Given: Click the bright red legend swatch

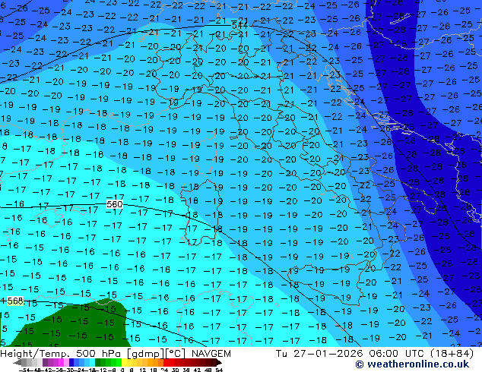Looking at the screenshot, I should point(166,362).
